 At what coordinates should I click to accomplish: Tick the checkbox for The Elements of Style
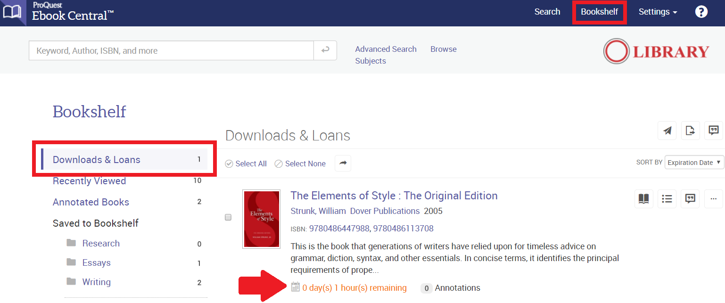(228, 217)
